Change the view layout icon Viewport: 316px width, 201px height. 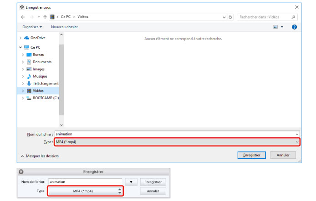(x=275, y=27)
